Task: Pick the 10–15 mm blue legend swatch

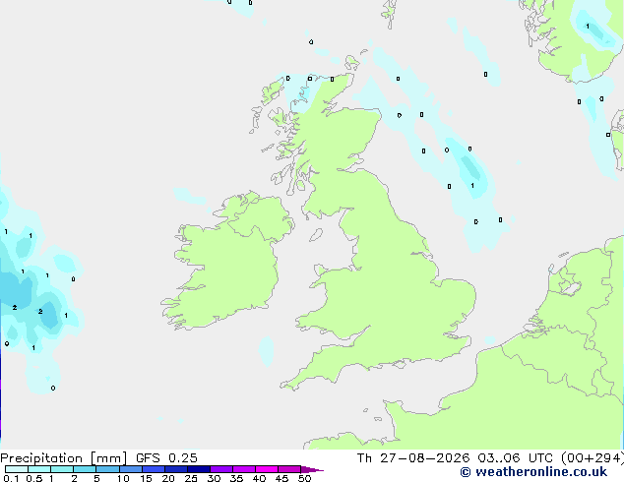Action: point(131,469)
